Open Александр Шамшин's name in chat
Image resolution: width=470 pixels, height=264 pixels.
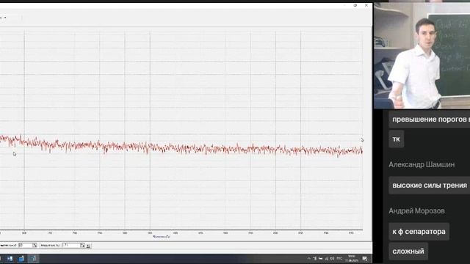point(422,164)
